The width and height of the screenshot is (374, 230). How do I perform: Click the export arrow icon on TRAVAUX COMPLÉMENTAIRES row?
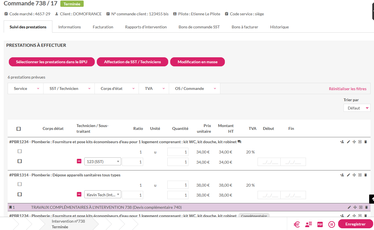[x=361, y=207]
